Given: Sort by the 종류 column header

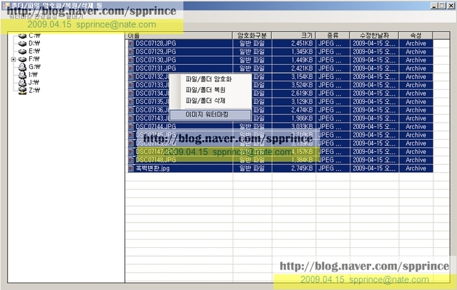Looking at the screenshot, I should [x=332, y=36].
